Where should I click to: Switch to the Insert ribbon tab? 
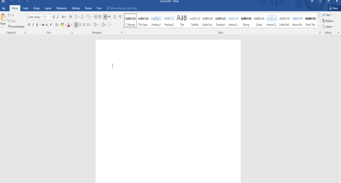[26, 8]
